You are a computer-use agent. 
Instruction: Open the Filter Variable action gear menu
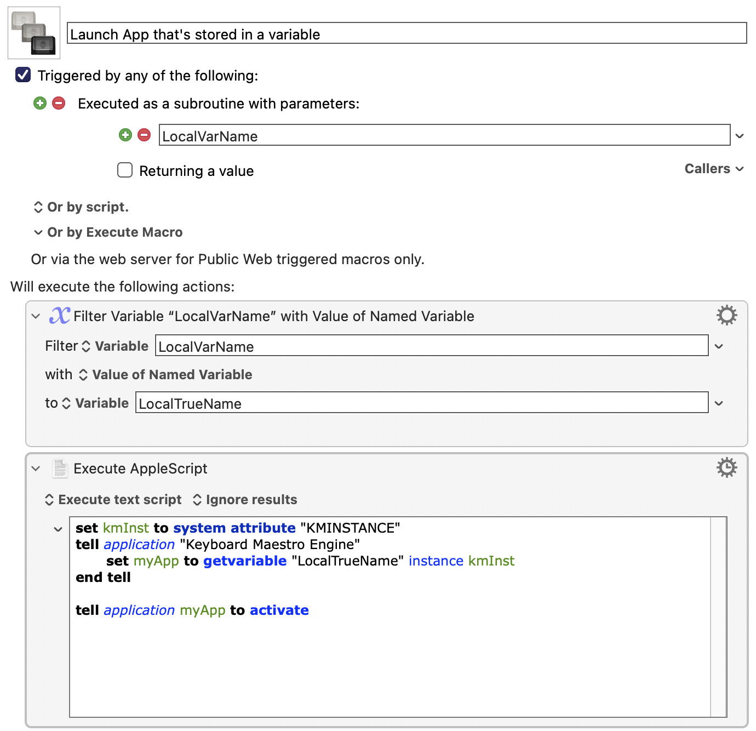[x=726, y=316]
